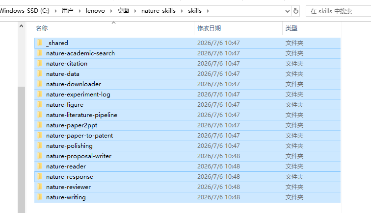
Task: Click the navigation pane scroll-up arrow
Action: point(21,26)
